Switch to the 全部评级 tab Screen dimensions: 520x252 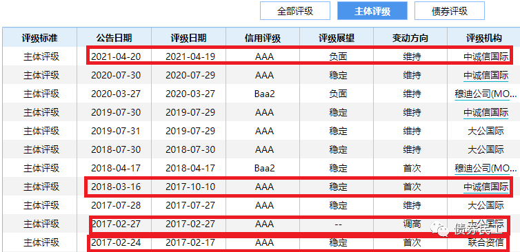(294, 11)
